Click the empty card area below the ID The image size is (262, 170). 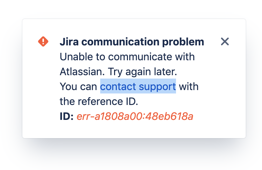pos(134,130)
